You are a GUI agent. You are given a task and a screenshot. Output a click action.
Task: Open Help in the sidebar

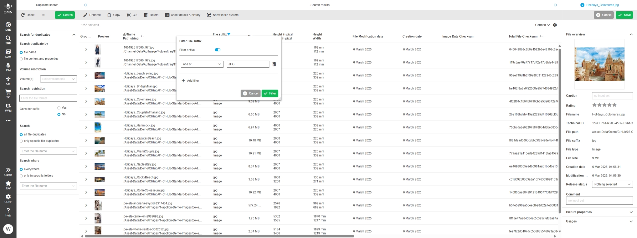click(8, 212)
